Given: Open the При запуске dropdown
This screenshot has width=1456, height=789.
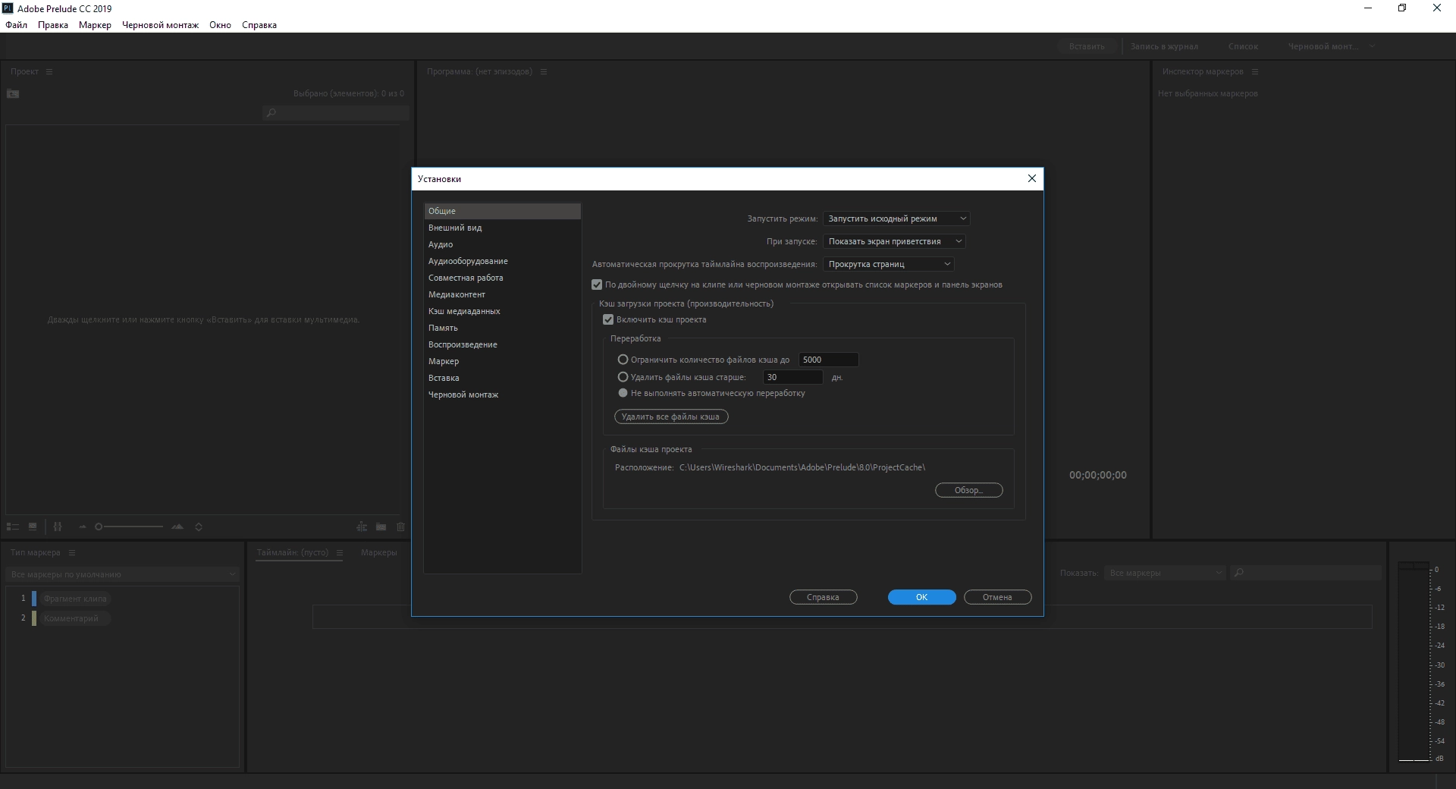Looking at the screenshot, I should click(894, 241).
